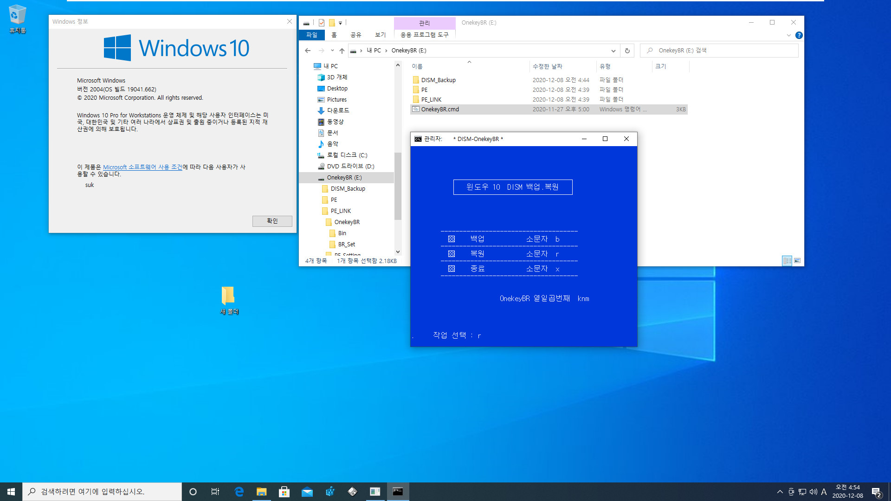Click the Properties quick access icon in Explorer

point(321,23)
